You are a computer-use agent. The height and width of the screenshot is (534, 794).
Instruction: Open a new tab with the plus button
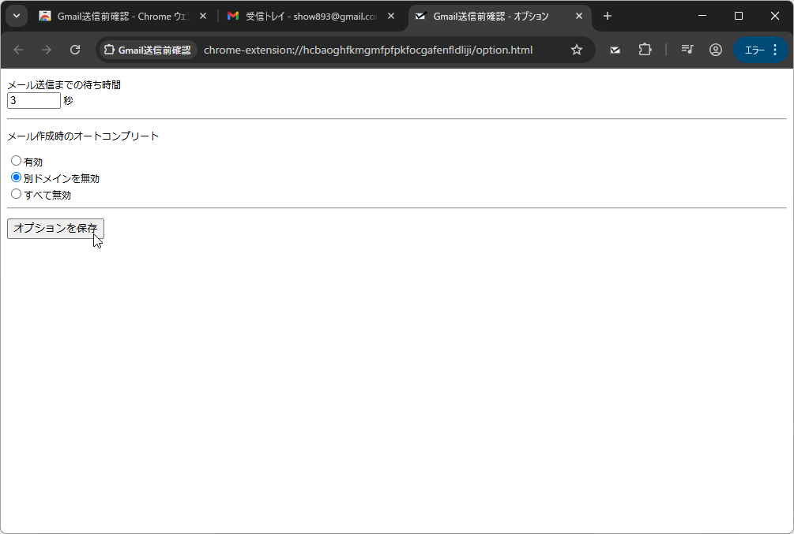coord(607,16)
